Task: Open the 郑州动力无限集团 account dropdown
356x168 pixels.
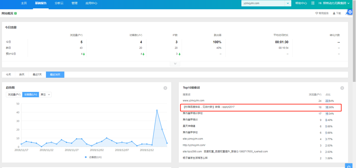Action: [334, 3]
